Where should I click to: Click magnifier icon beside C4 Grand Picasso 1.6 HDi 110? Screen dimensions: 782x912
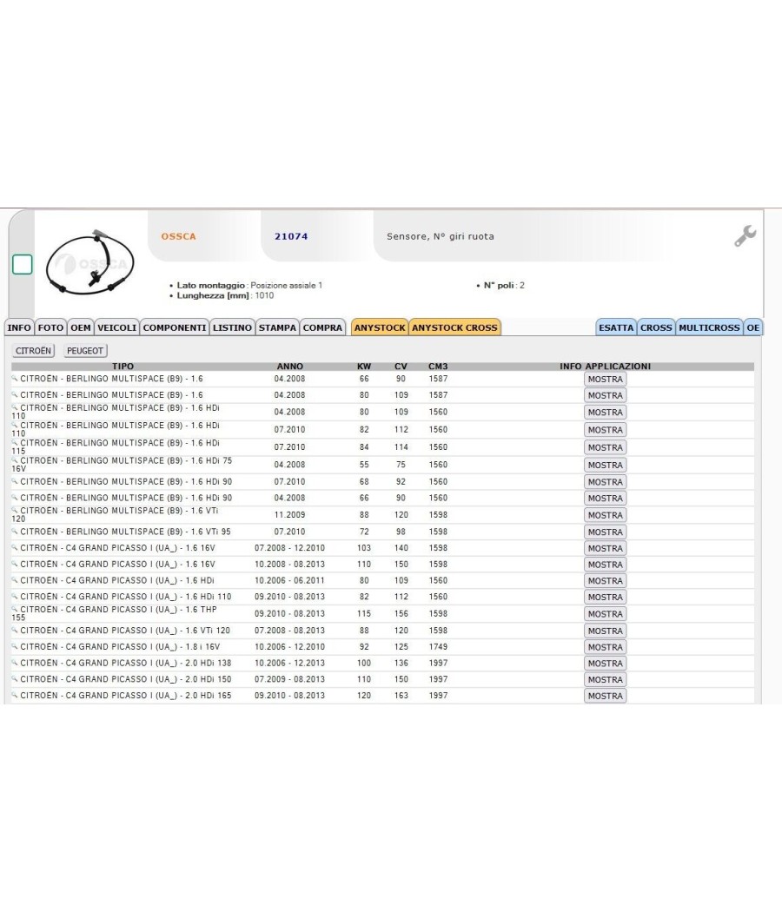pos(15,597)
